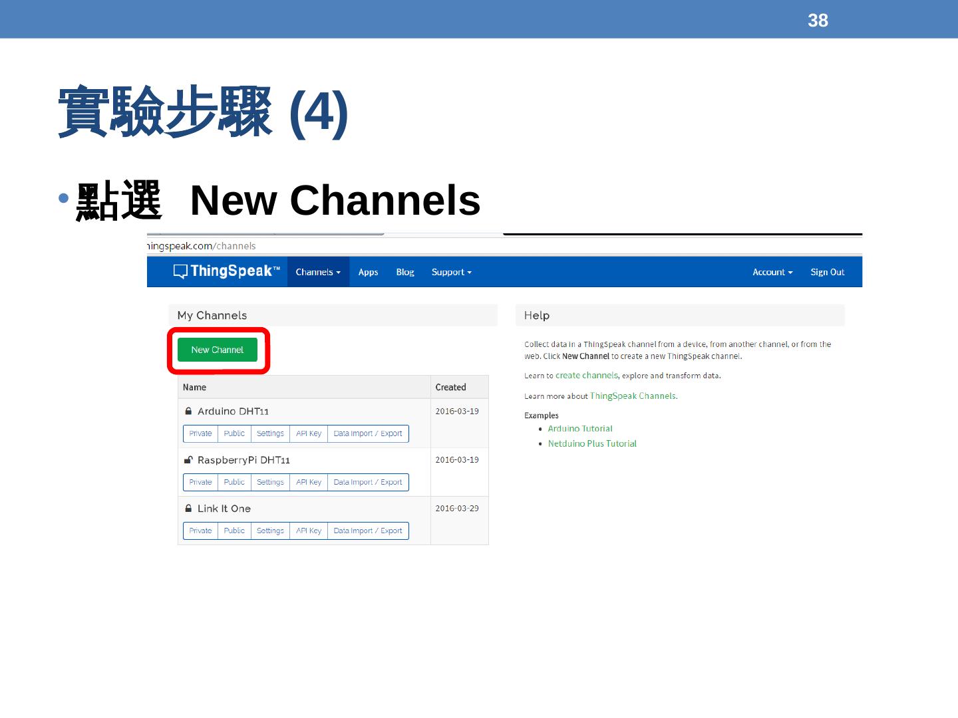Open the Arduino Tutorial example link

point(580,429)
